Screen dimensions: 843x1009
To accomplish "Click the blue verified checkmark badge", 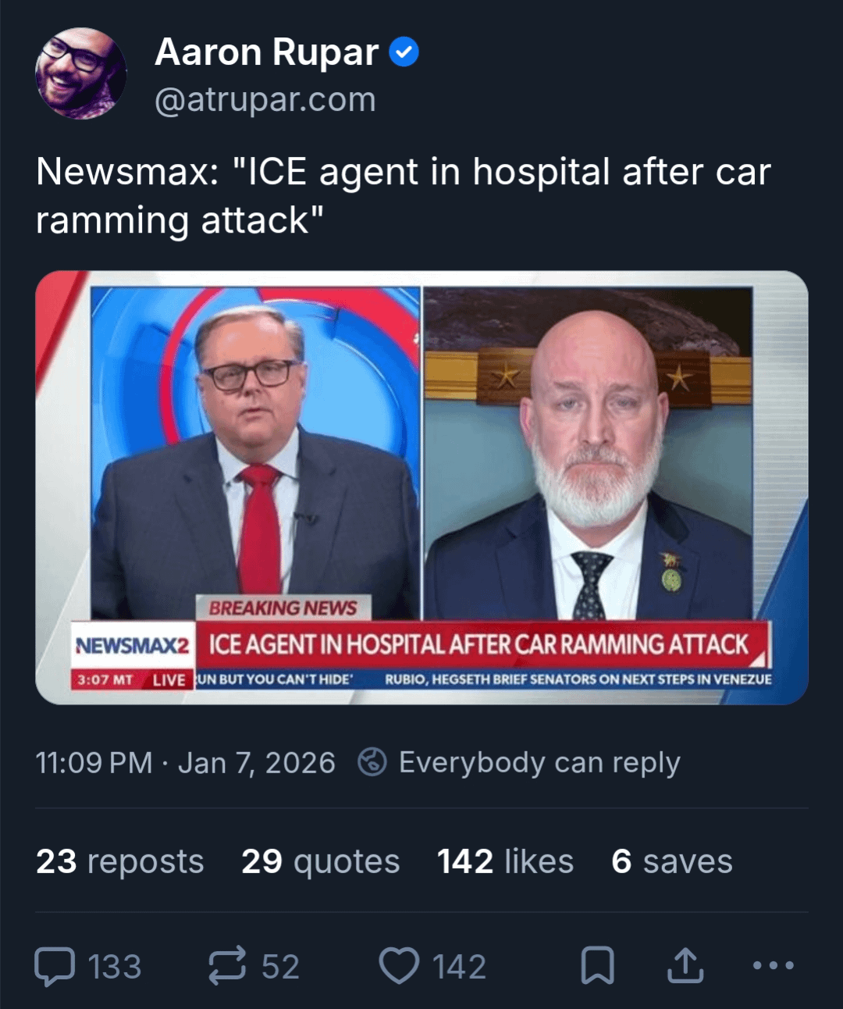I will pos(404,53).
